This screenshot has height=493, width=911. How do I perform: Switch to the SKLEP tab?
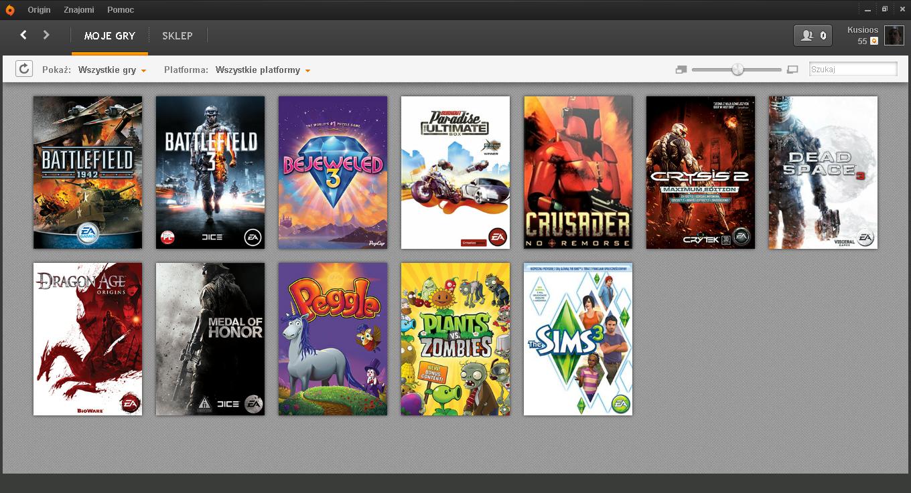coord(178,36)
